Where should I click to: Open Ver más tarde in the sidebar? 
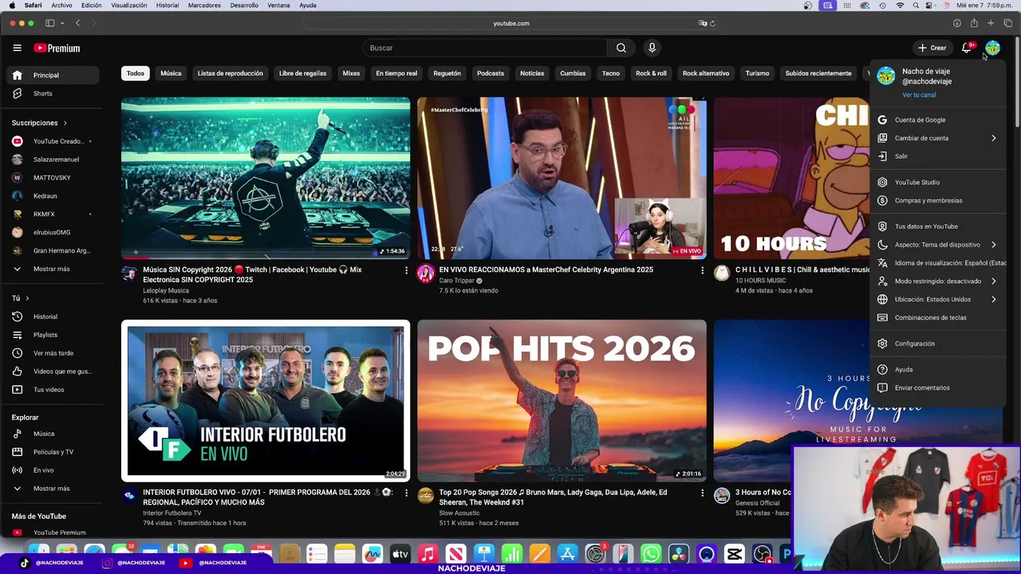(53, 353)
